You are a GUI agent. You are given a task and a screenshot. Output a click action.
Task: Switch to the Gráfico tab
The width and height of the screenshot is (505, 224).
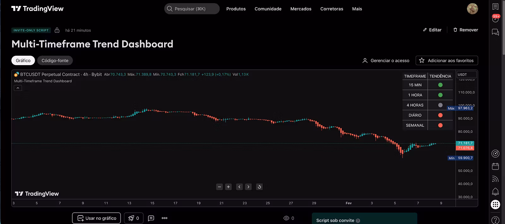click(x=23, y=60)
